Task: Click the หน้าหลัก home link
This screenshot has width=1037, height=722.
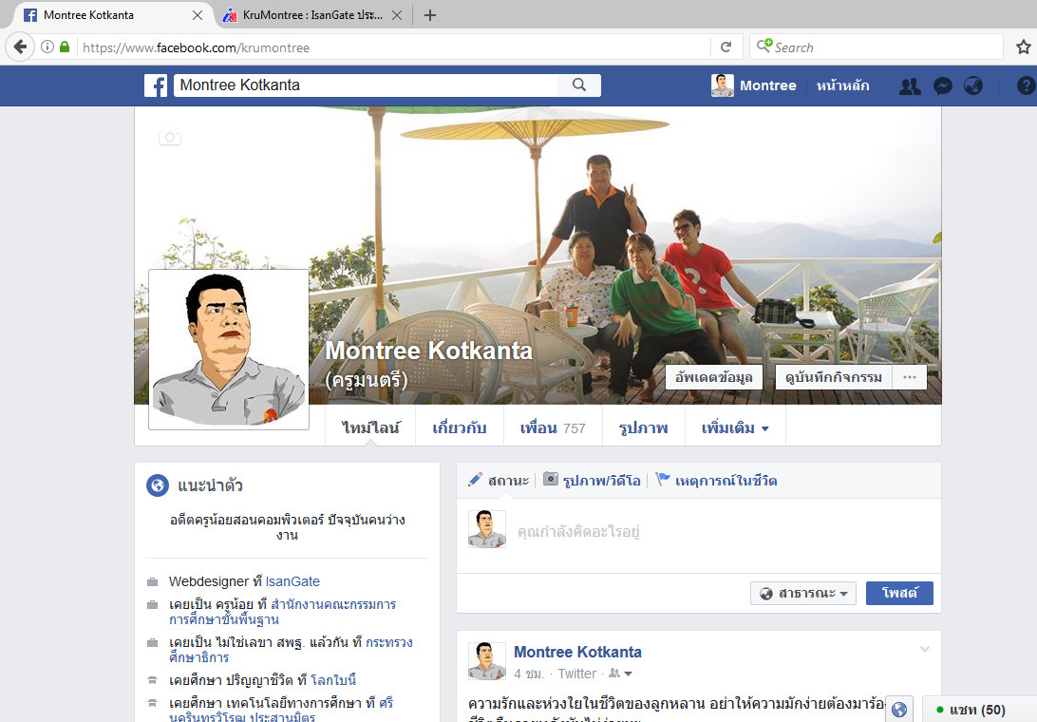Action: (842, 85)
